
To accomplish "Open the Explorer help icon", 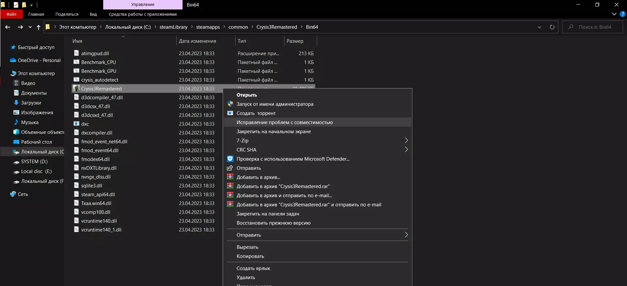I will [623, 14].
